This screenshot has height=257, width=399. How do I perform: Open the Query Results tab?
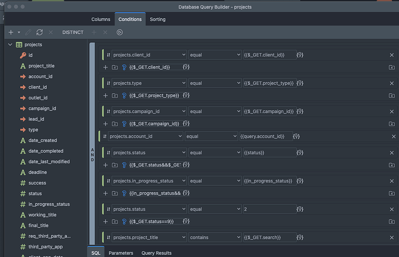point(157,253)
